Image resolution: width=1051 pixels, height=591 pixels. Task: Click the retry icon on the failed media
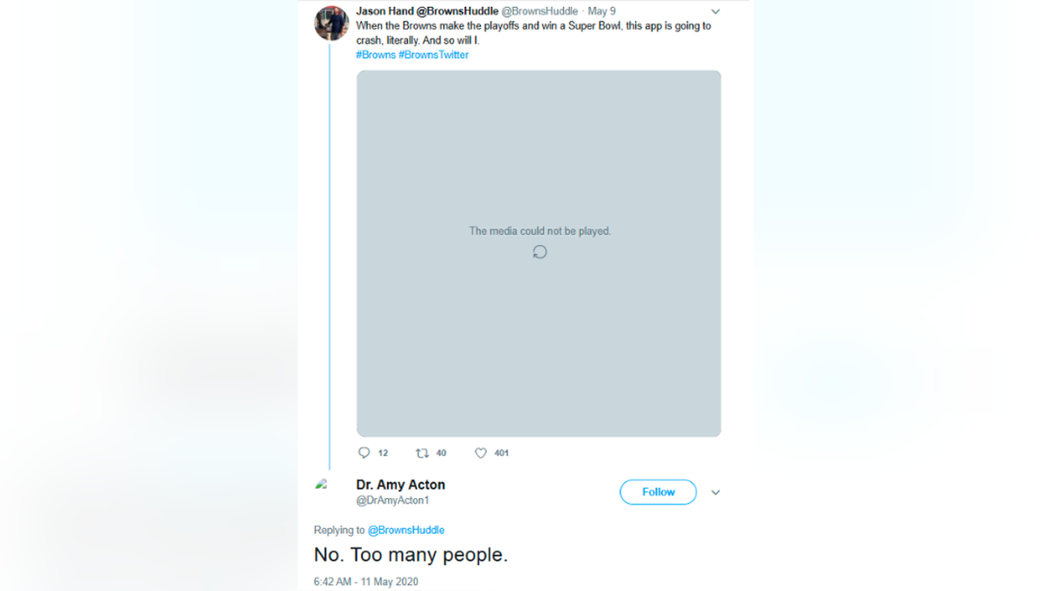540,251
